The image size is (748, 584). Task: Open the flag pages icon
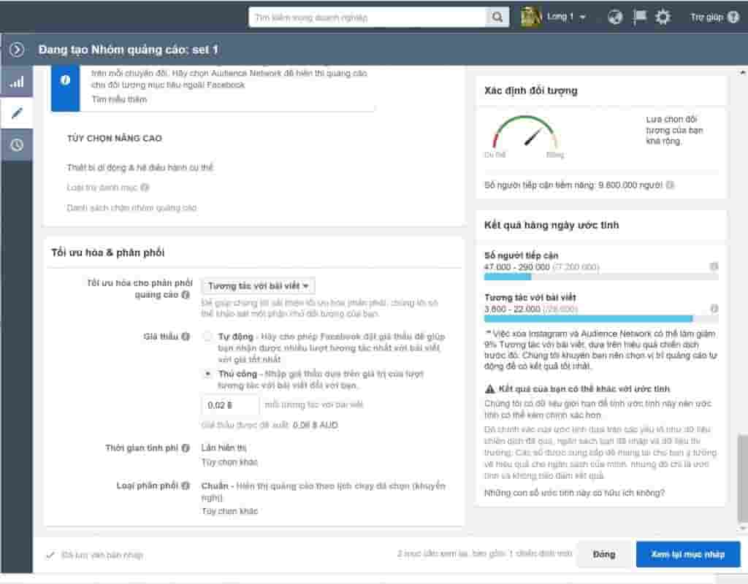point(639,18)
